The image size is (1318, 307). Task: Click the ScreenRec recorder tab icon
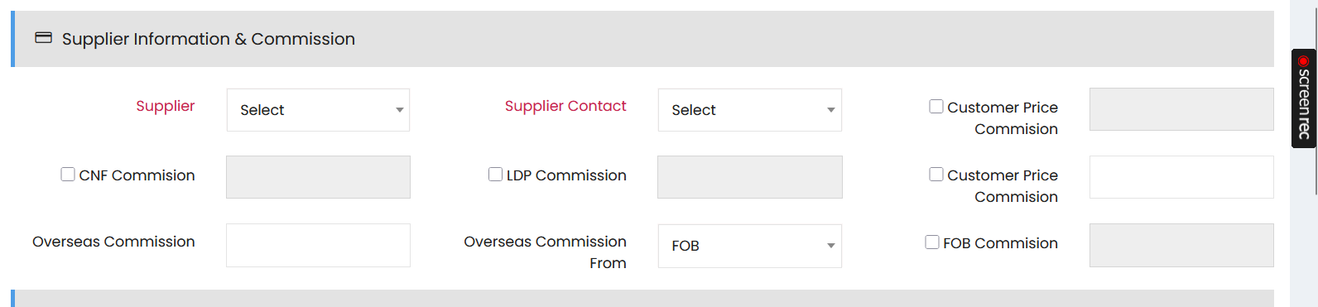tap(1304, 98)
